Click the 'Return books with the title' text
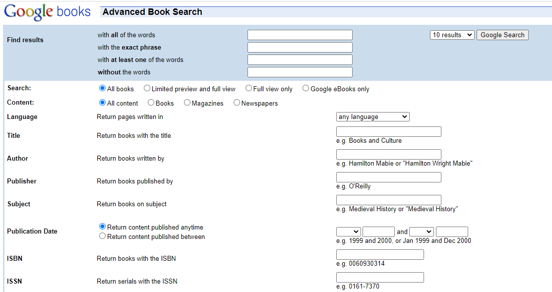The width and height of the screenshot is (552, 292). click(134, 136)
